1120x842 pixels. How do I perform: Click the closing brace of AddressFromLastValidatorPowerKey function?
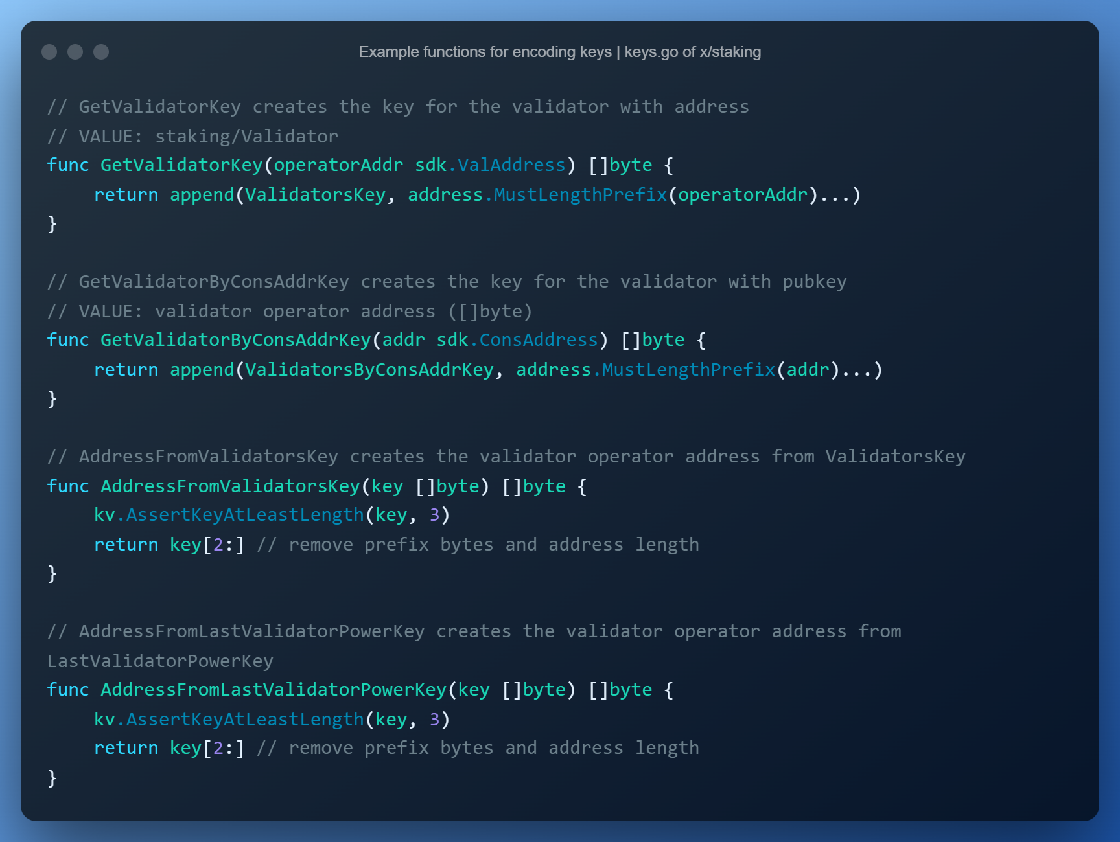(52, 778)
